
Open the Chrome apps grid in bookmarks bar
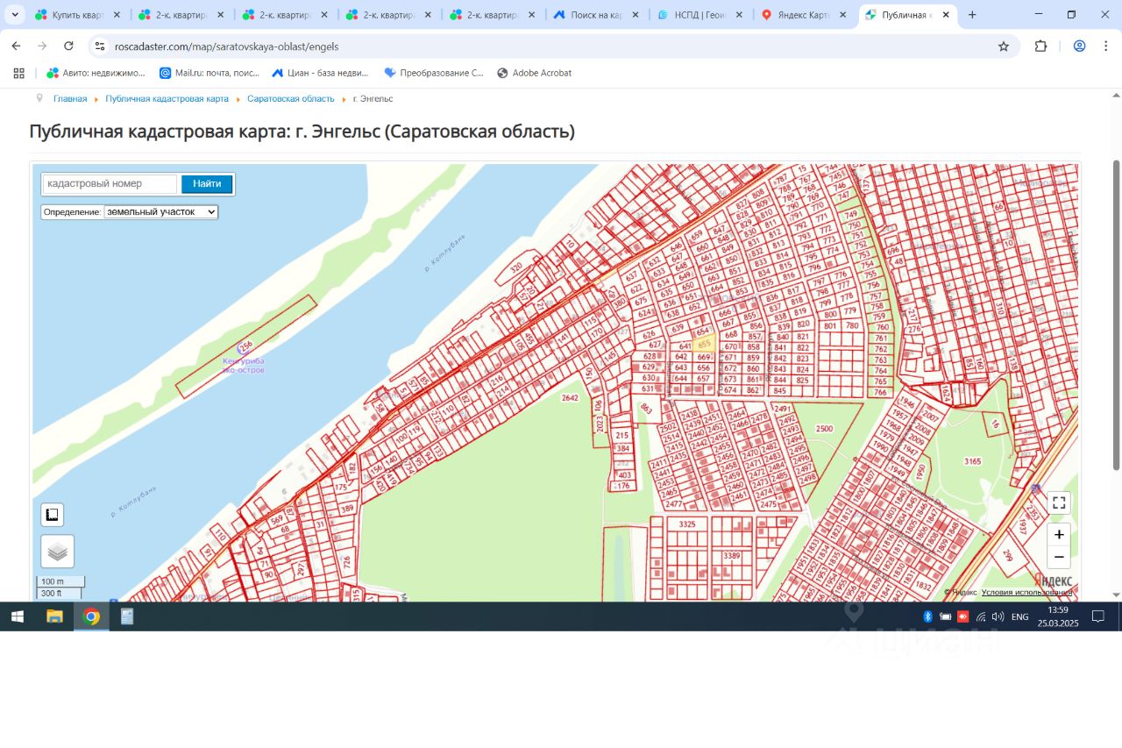18,73
